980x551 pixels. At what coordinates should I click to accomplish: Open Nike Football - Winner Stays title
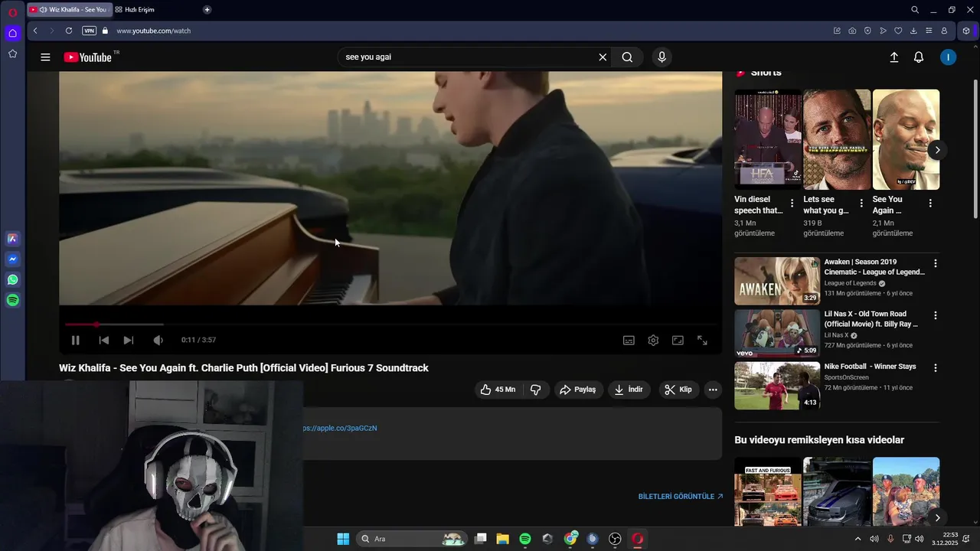point(870,367)
